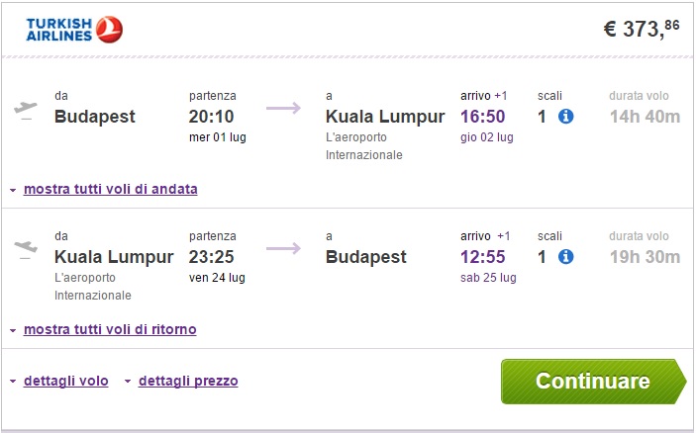Click the 20:10 outbound departure time
The width and height of the screenshot is (696, 433).
tap(211, 117)
